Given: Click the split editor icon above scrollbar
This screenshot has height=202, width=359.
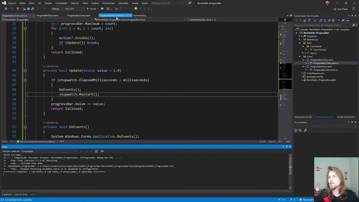Looking at the screenshot, I should 285,20.
